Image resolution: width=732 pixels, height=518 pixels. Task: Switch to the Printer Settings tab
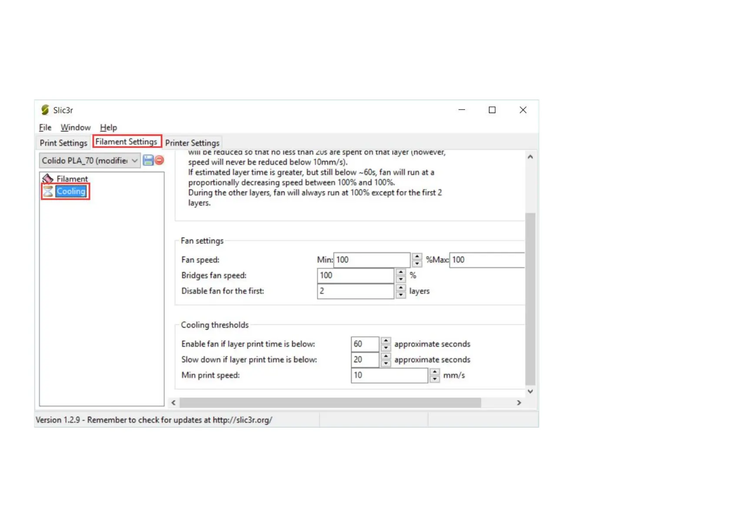click(x=192, y=143)
